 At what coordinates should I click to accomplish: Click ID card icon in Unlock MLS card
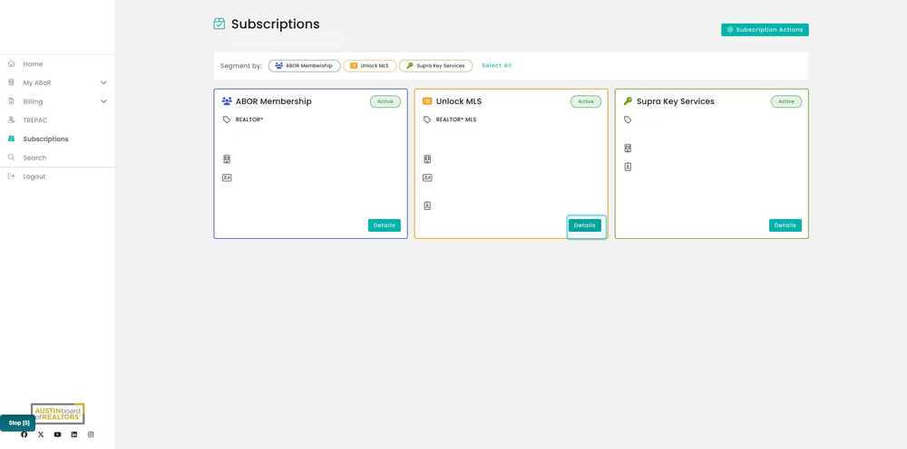click(427, 177)
